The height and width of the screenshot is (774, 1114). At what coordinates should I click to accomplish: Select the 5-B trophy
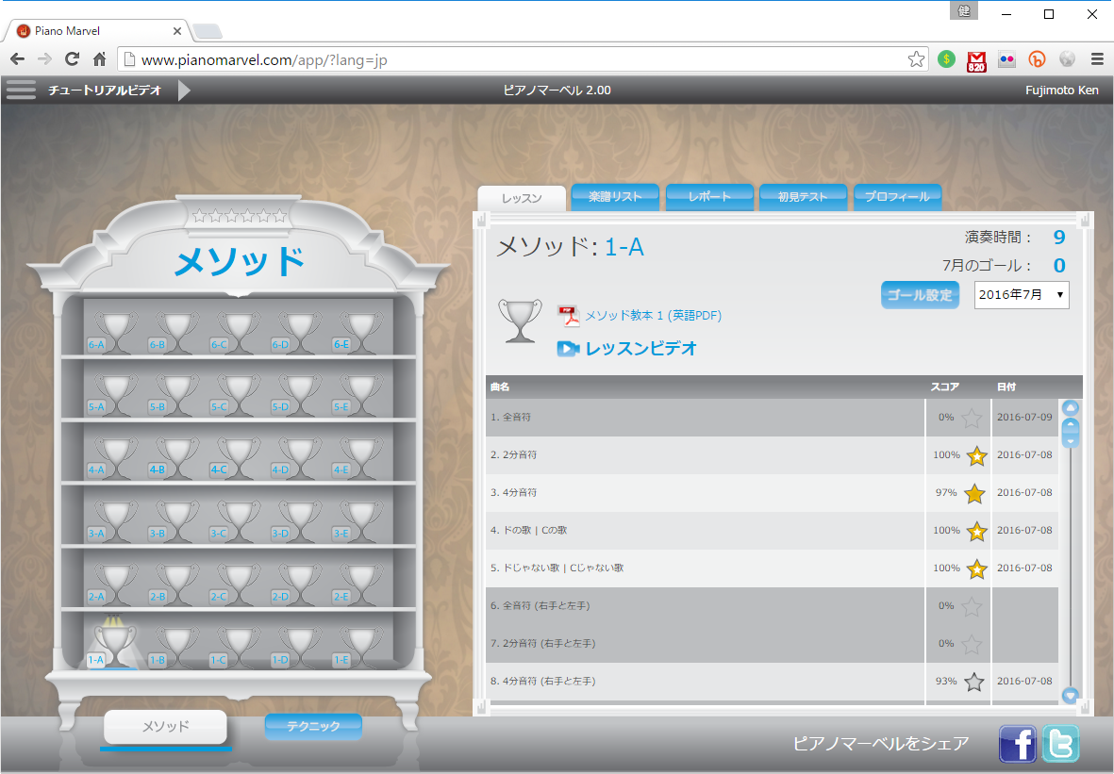click(175, 395)
